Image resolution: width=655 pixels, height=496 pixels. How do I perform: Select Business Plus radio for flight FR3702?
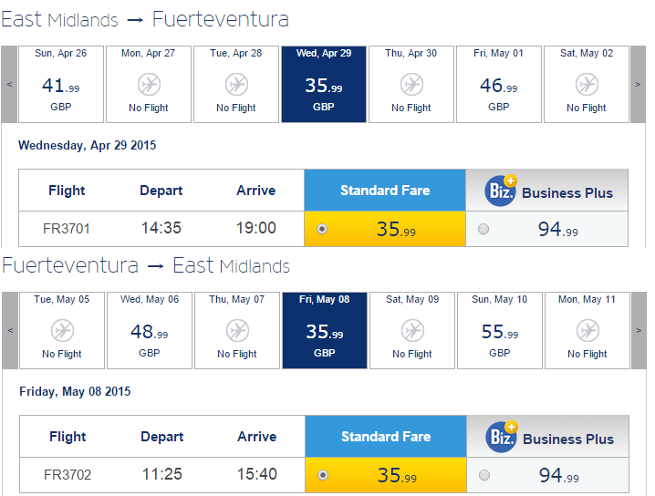[x=484, y=475]
